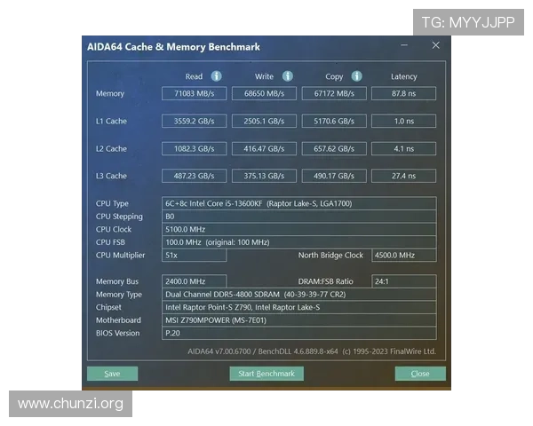Select the L2 Cache Copy value
The height and width of the screenshot is (426, 533).
[333, 148]
